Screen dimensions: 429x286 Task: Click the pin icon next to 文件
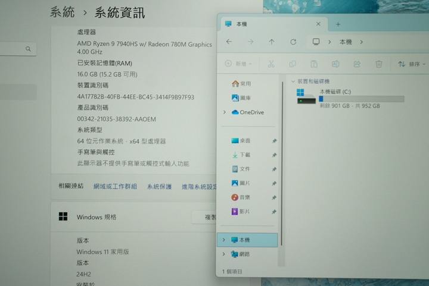pyautogui.click(x=274, y=169)
